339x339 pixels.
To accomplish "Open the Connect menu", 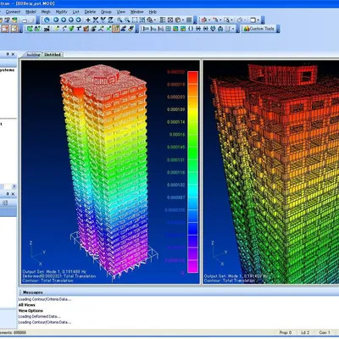I will coord(13,12).
